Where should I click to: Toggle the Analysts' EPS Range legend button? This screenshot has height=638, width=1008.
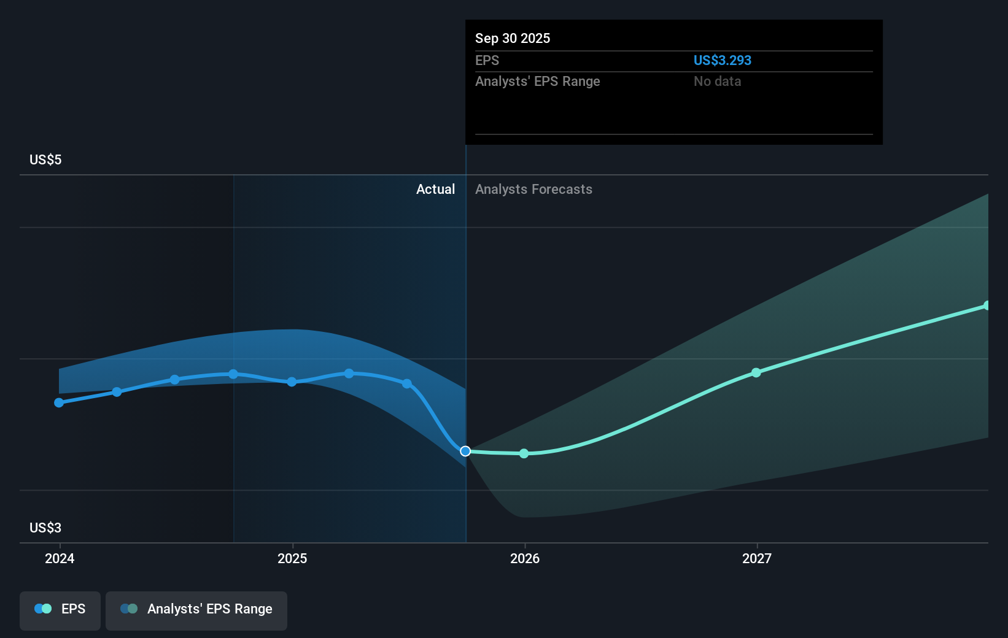[196, 610]
